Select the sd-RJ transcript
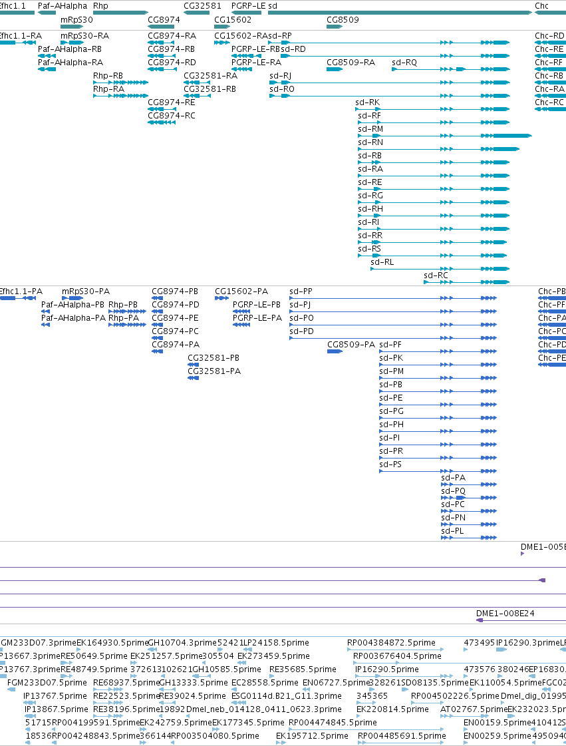This screenshot has height=746, width=566. [x=390, y=83]
